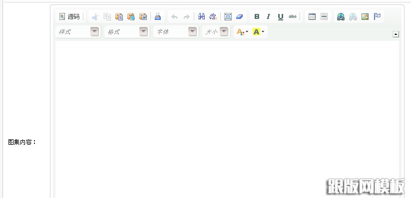Toggle bold formatting

pyautogui.click(x=257, y=17)
